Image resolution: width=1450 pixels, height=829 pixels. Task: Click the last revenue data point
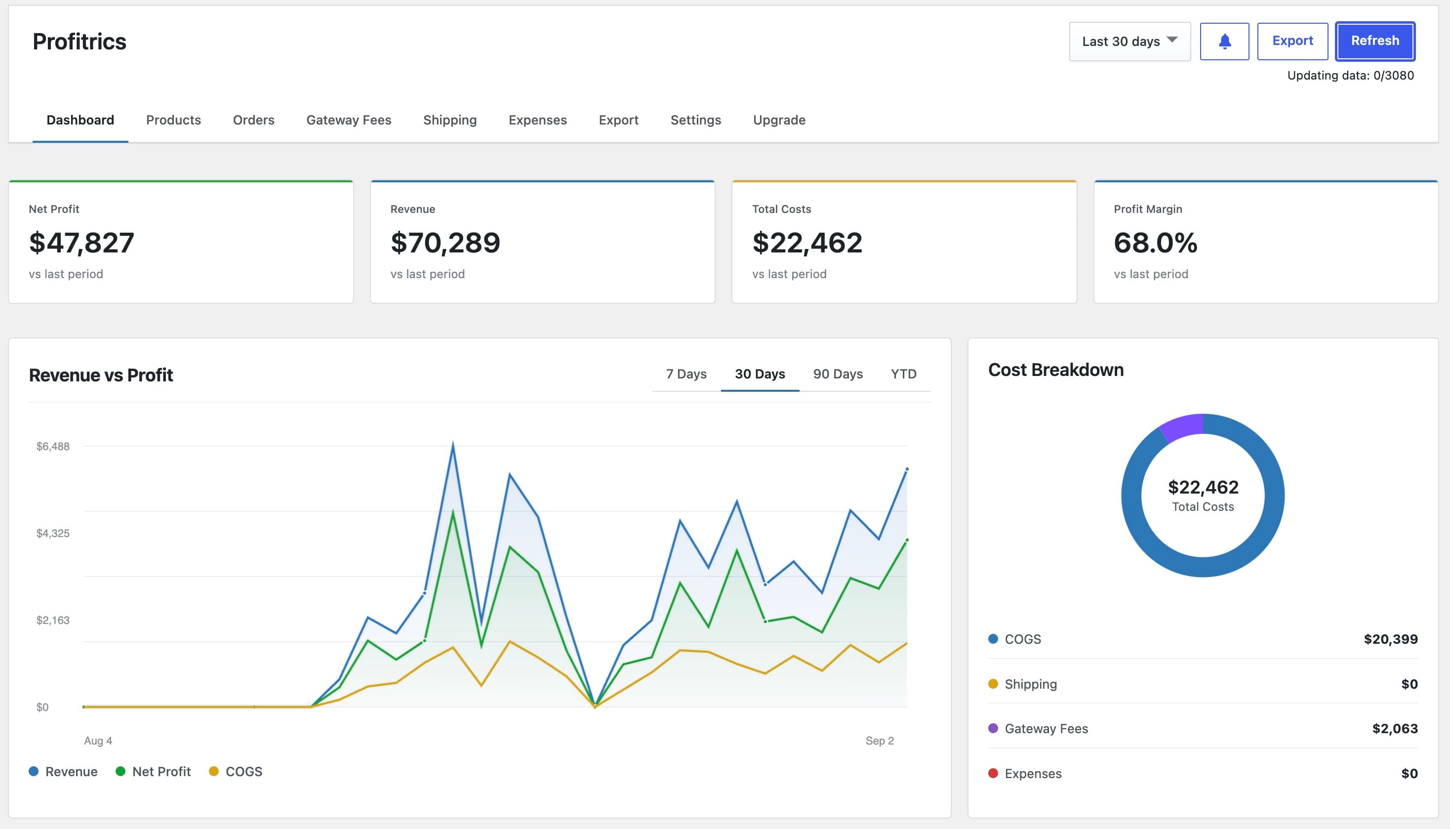(907, 469)
